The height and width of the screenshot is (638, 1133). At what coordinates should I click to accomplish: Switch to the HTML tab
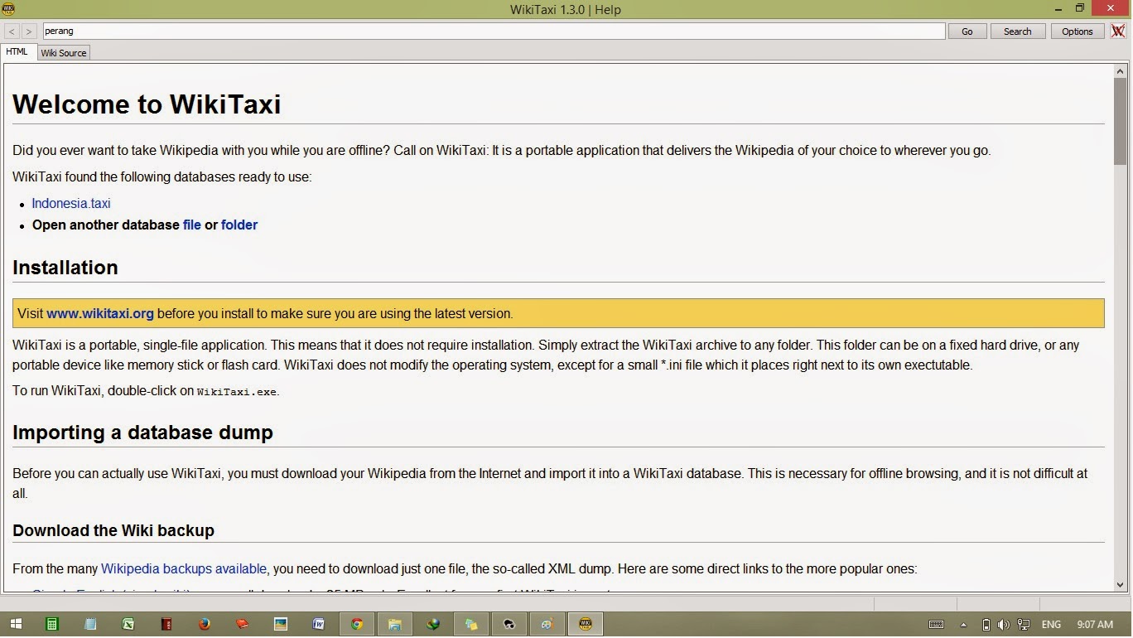(17, 51)
